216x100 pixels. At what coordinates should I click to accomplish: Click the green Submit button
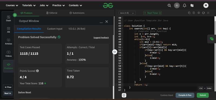[203, 95]
